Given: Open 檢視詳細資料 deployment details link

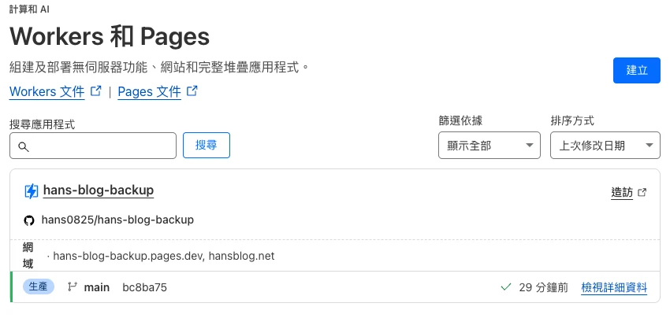Looking at the screenshot, I should click(614, 287).
